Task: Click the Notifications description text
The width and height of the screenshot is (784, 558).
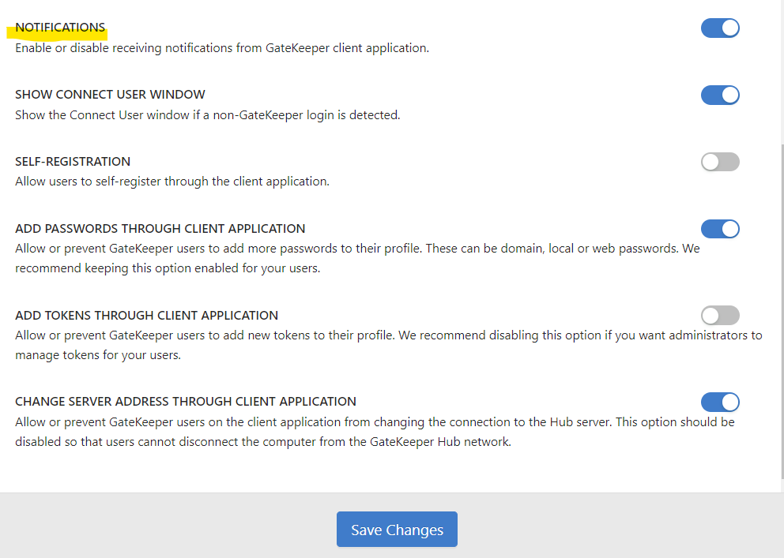Action: 222,47
